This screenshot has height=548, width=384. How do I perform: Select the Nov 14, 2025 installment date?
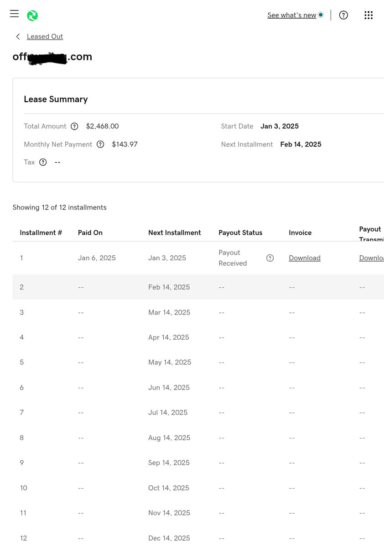click(x=169, y=513)
